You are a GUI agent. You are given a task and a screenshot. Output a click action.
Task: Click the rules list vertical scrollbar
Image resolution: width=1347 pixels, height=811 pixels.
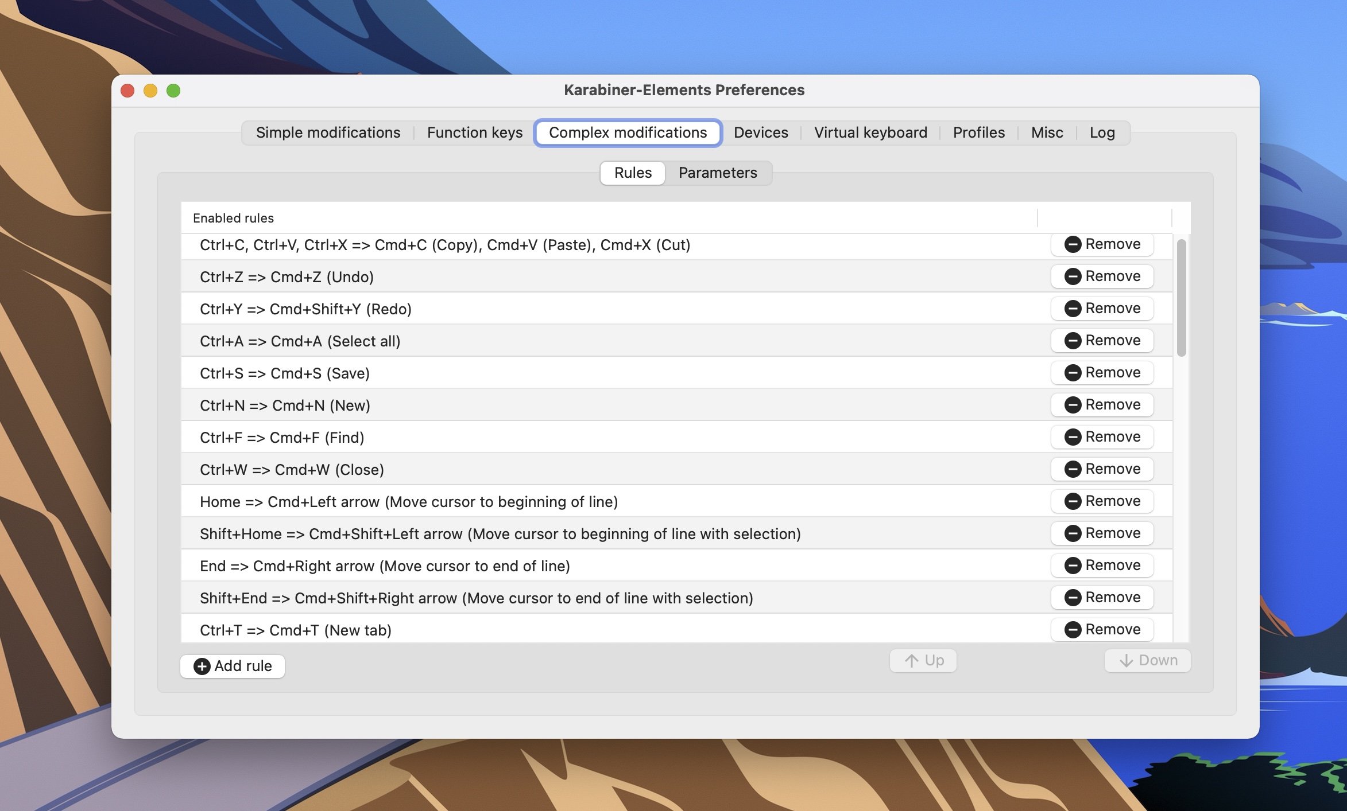tap(1181, 298)
